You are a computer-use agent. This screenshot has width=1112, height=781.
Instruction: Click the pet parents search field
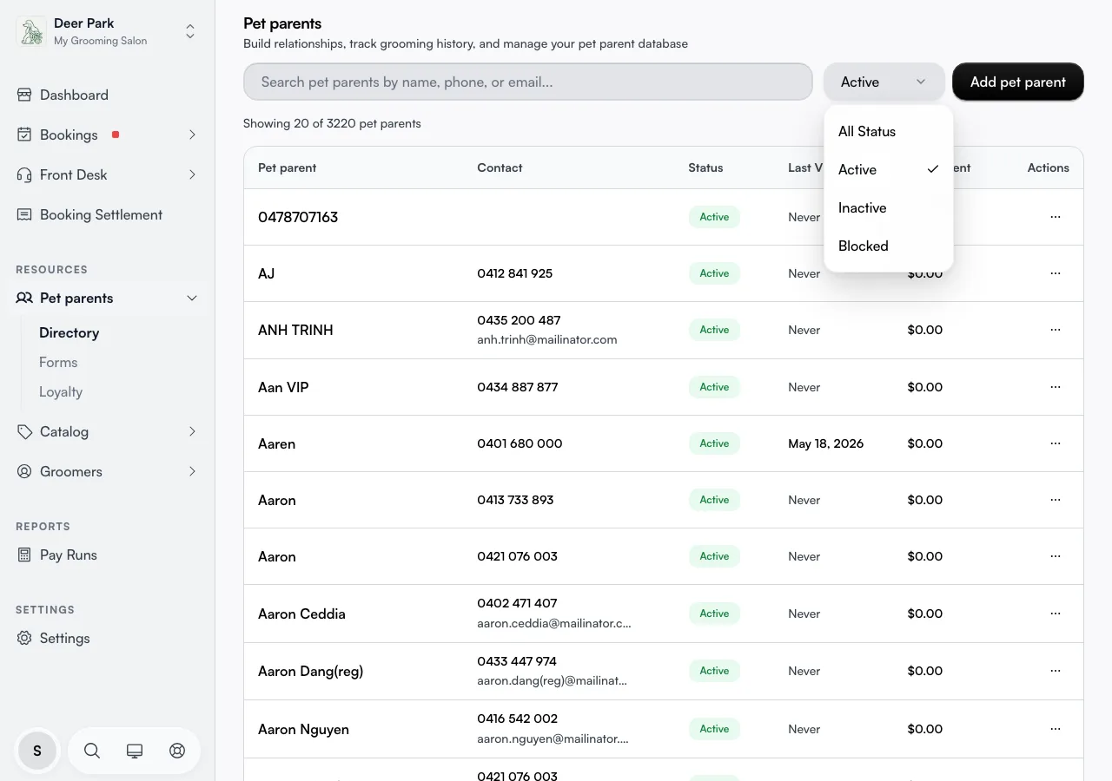[x=527, y=82]
